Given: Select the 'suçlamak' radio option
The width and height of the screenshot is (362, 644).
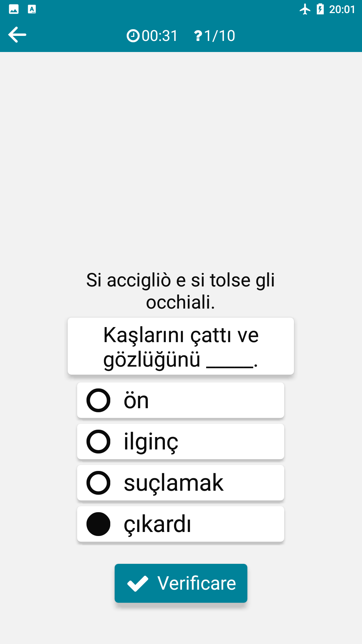Looking at the screenshot, I should 99,483.
